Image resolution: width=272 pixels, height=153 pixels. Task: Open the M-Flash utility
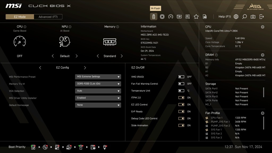pos(154,16)
